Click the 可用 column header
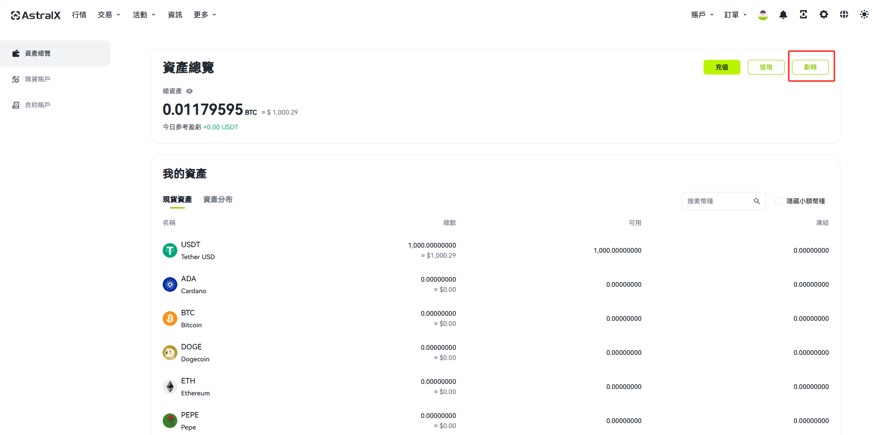The image size is (874, 435). (635, 223)
